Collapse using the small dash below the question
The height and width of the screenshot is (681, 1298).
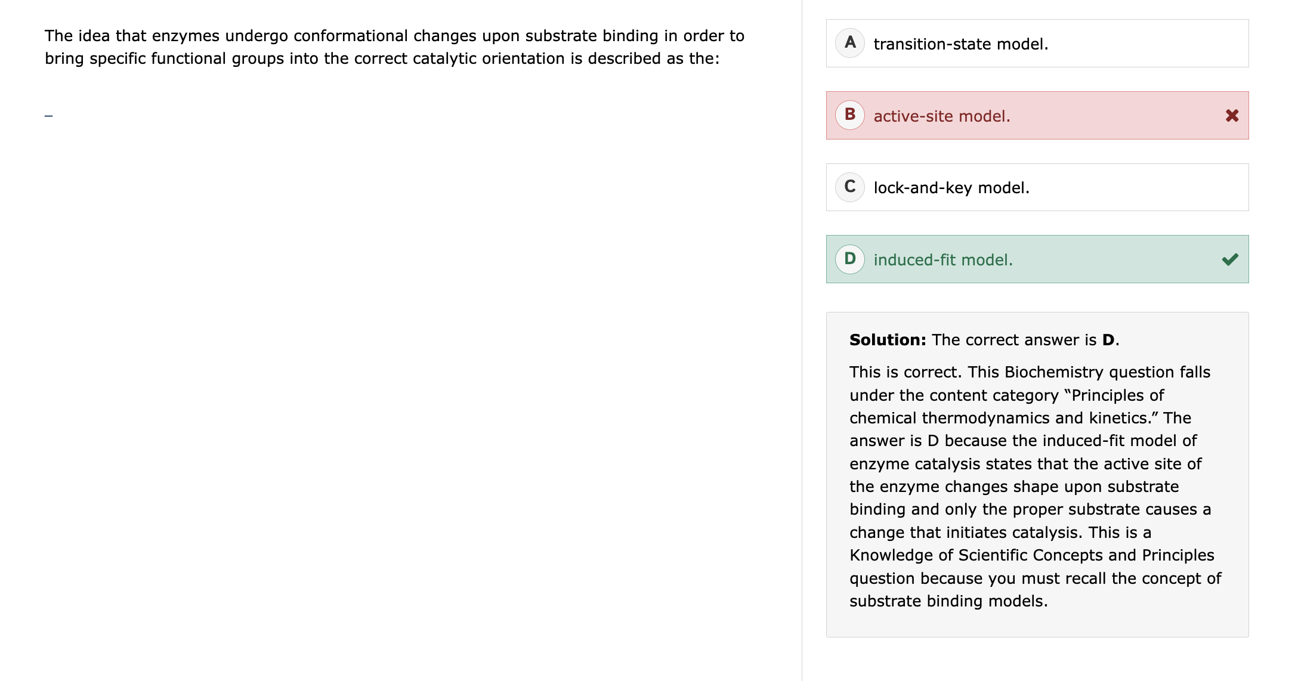[48, 116]
